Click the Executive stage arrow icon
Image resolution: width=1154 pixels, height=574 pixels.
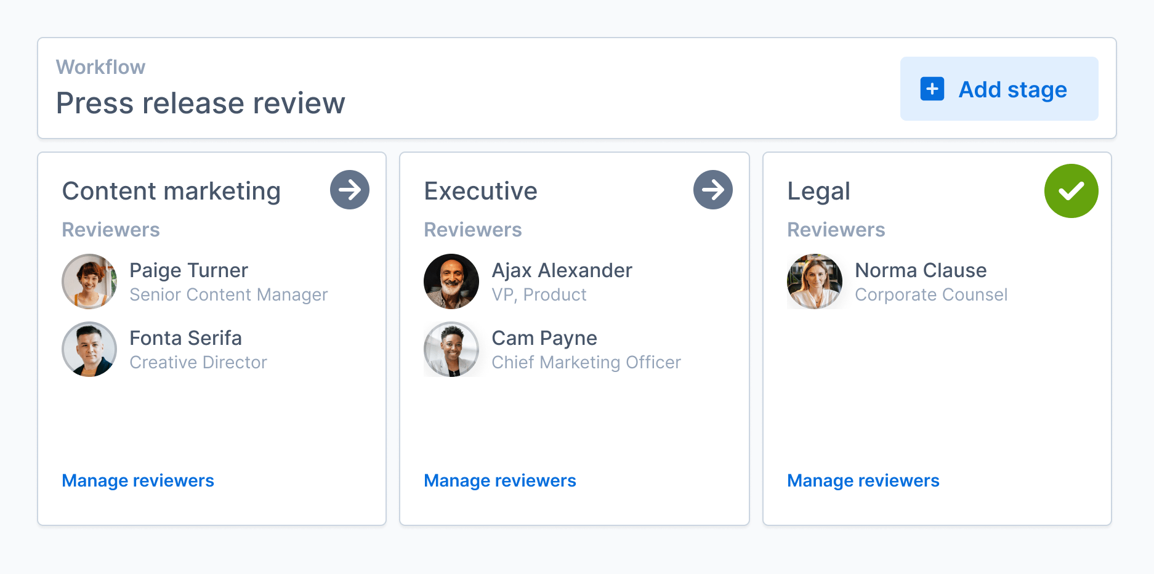point(712,190)
